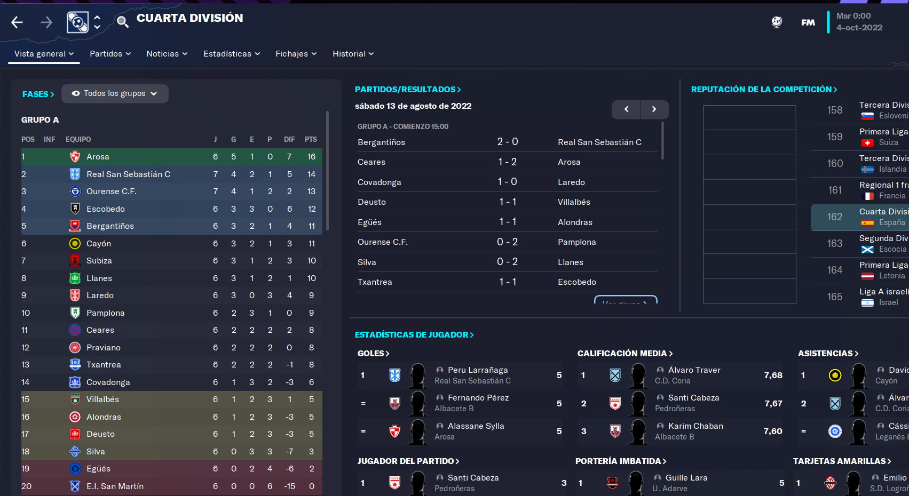Viewport: 909px width, 496px height.
Task: Show previous match day with left chevron
Action: click(626, 109)
